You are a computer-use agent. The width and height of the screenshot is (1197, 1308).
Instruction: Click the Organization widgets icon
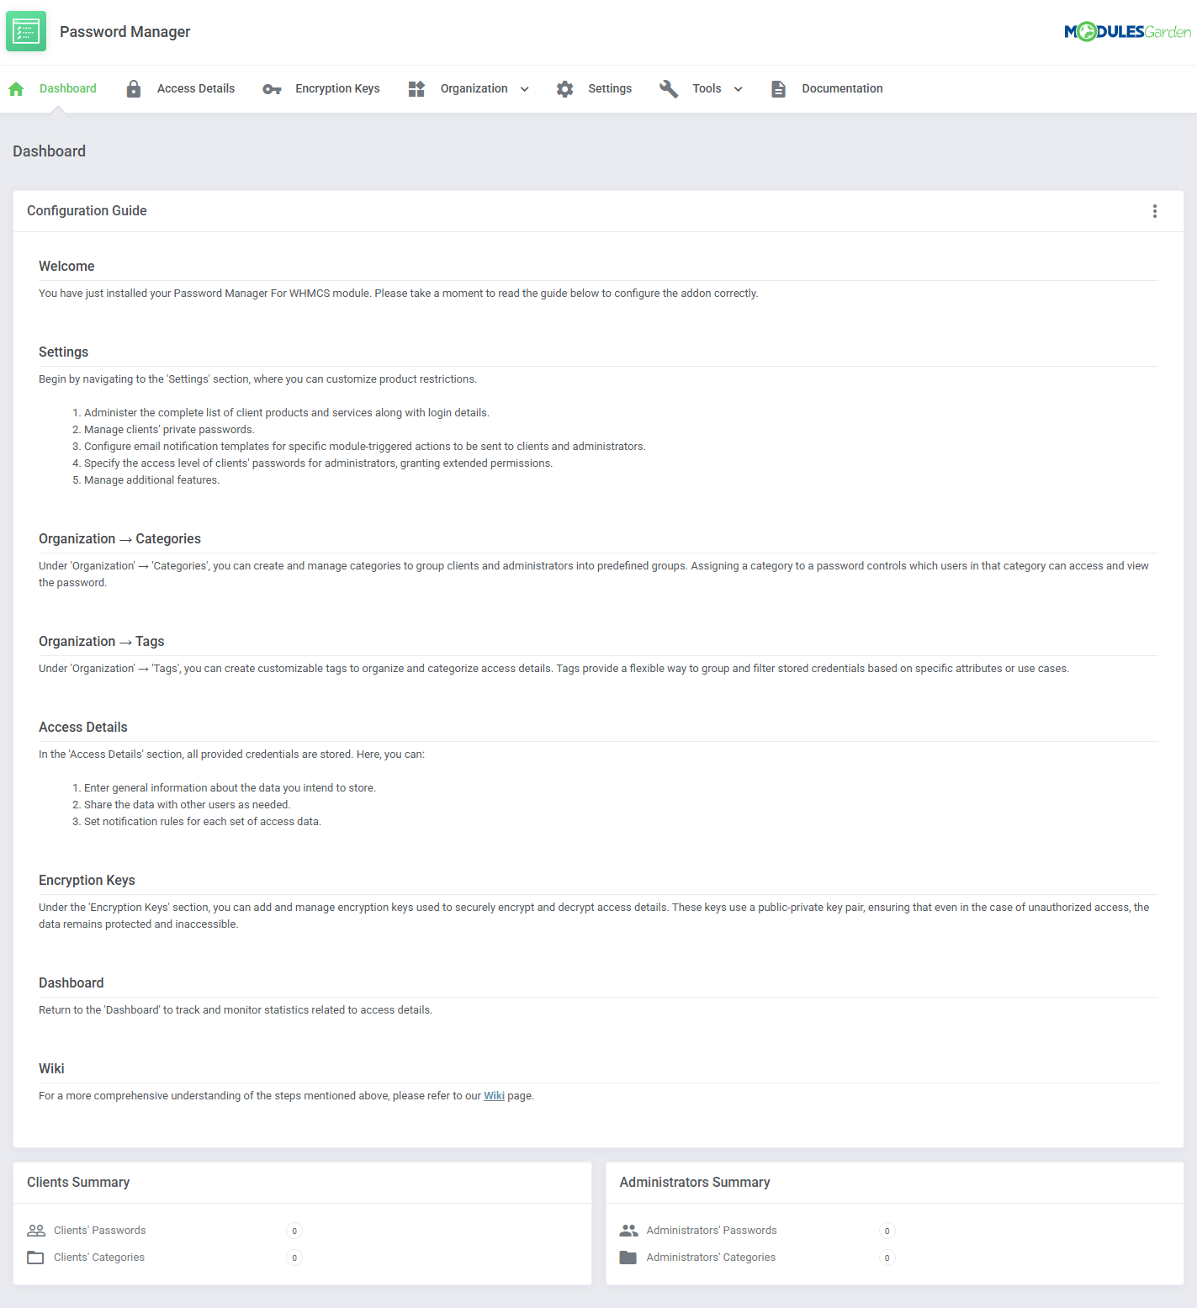[x=416, y=88]
